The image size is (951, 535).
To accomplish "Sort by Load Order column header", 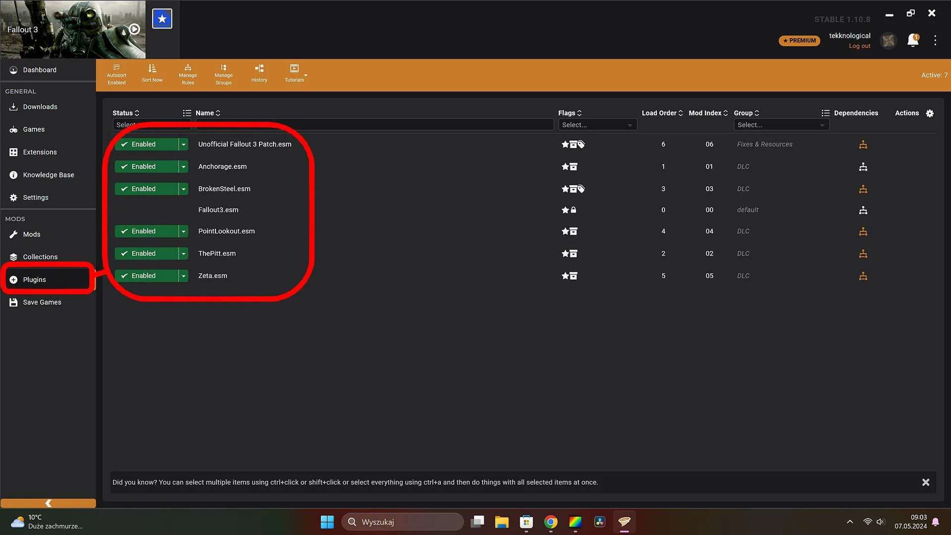I will tap(662, 113).
